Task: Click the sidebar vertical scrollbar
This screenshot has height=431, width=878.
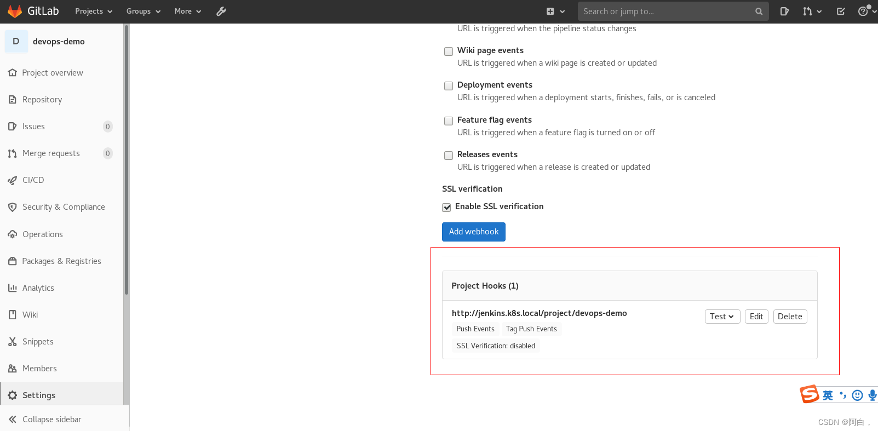Action: tap(127, 160)
